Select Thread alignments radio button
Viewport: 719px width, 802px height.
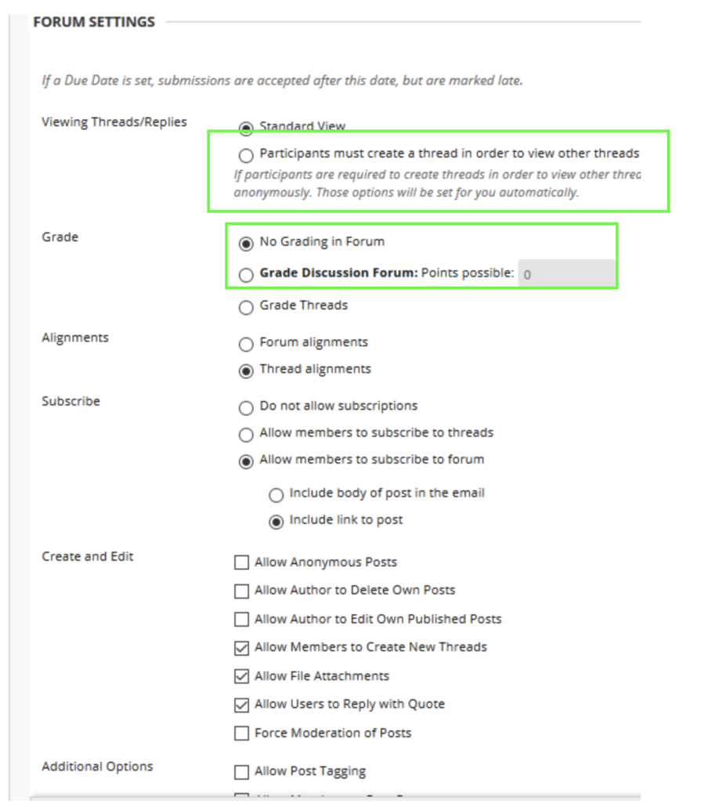point(246,370)
